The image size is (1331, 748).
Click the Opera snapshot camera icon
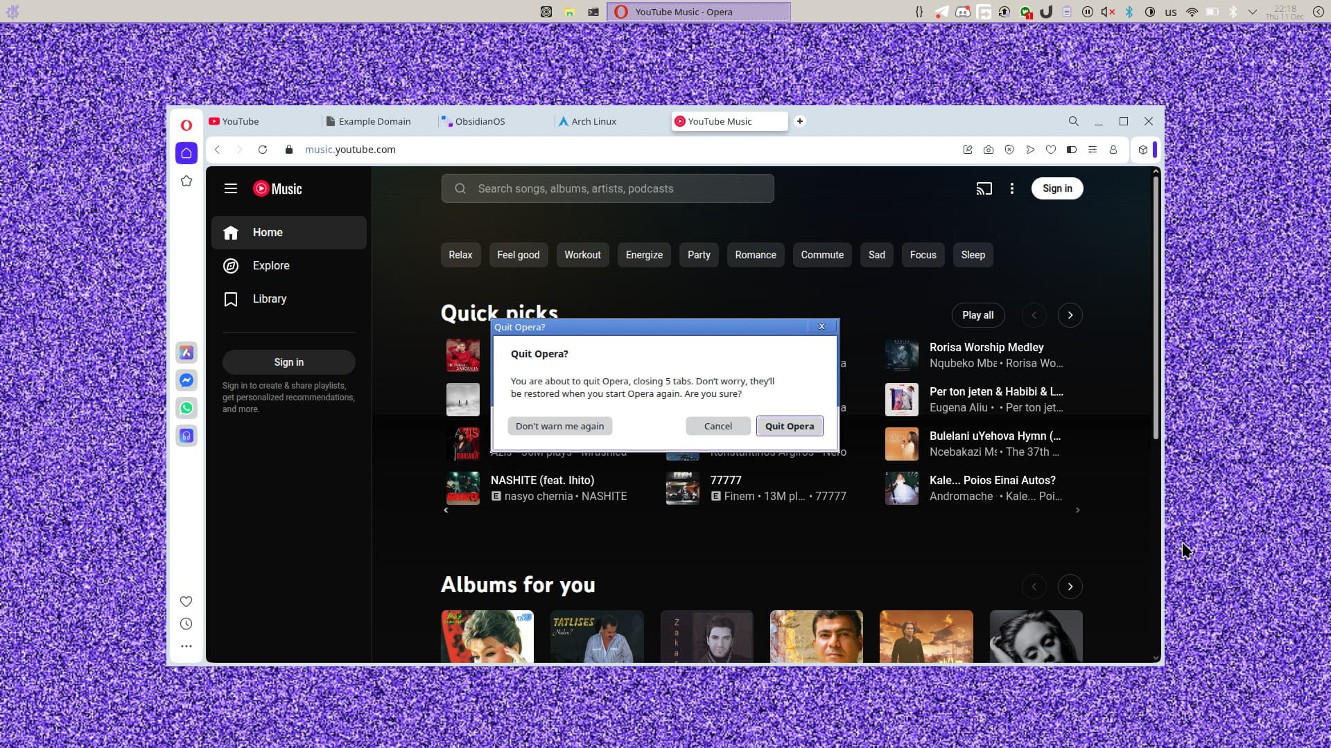click(989, 150)
